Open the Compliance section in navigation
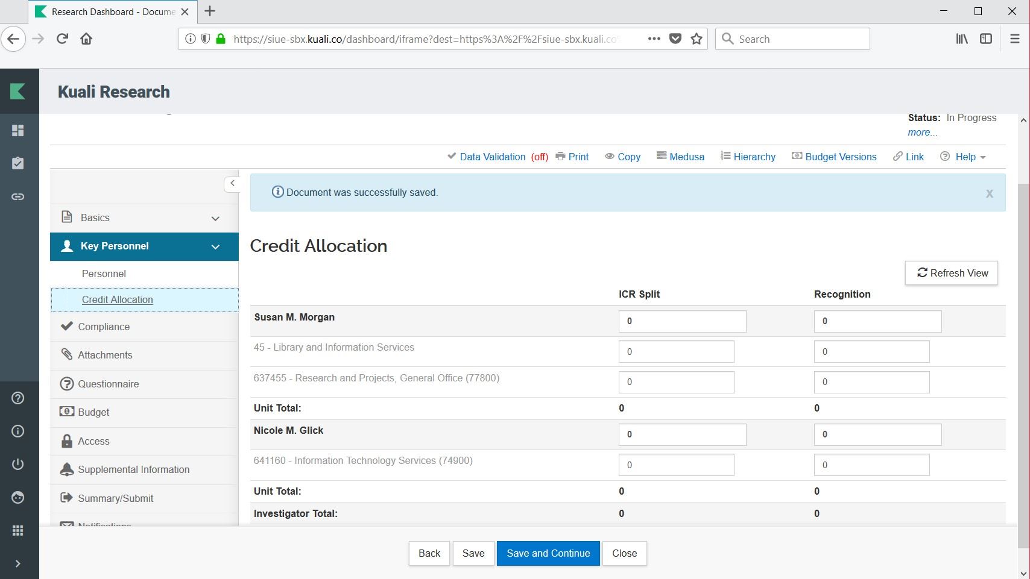Screen dimensions: 1030x579 (104, 327)
